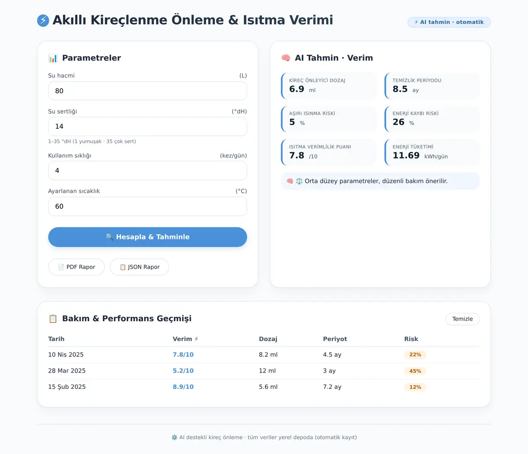528x454 pixels.
Task: Clear history with Temizle button
Action: 462,319
